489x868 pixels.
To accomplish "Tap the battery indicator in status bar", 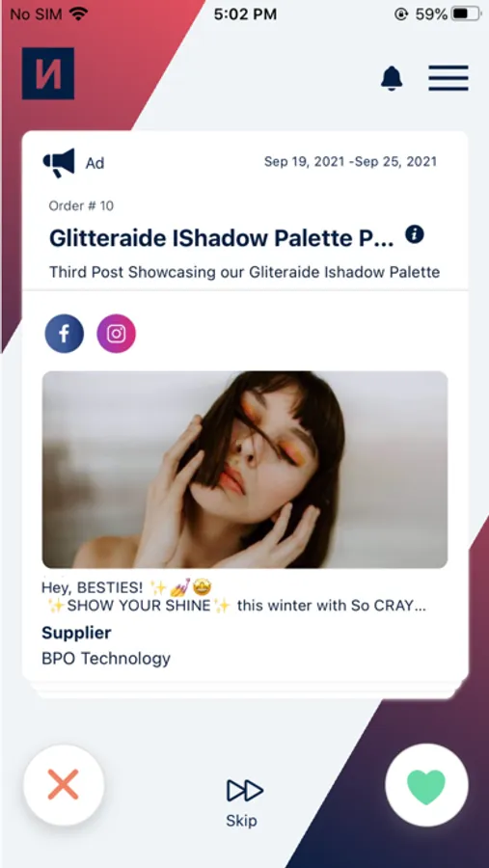I will [x=466, y=14].
